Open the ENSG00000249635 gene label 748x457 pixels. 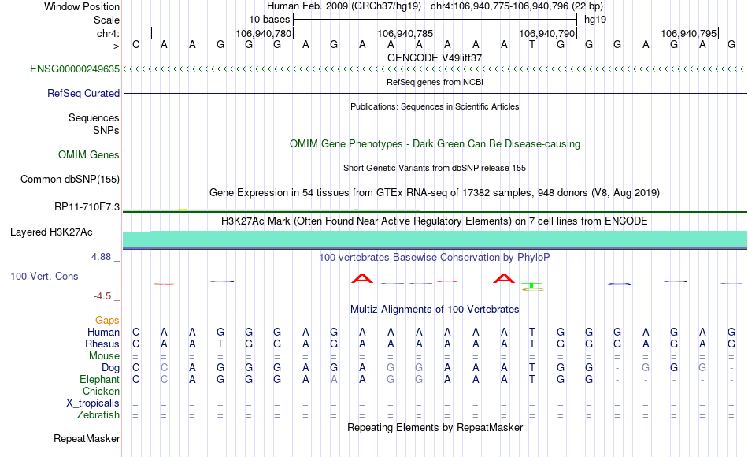tap(75, 69)
